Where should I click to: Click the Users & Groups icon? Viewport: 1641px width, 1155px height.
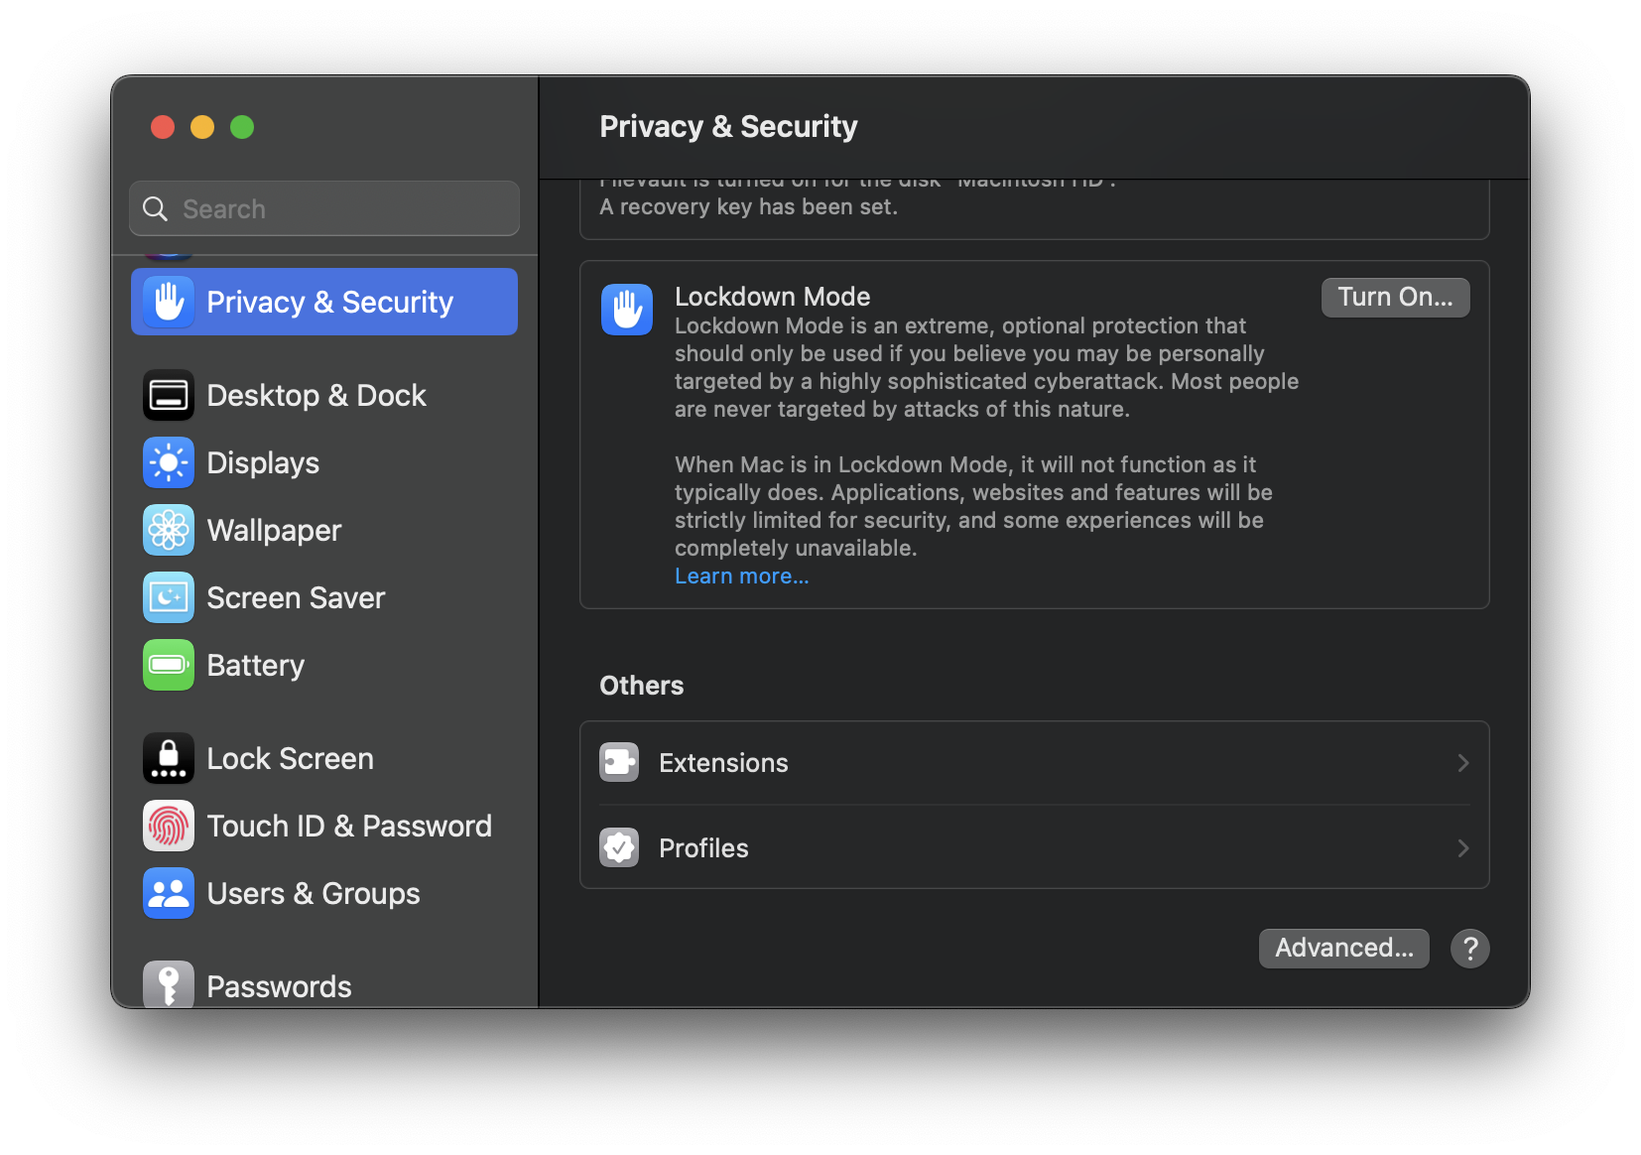click(x=169, y=892)
